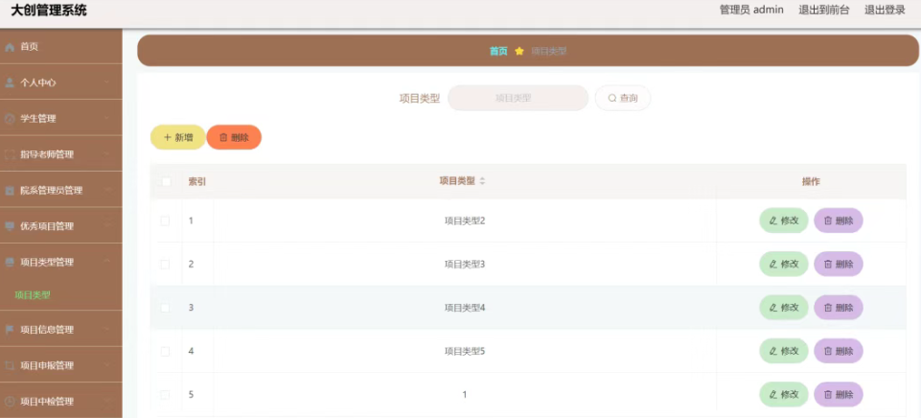
Task: Click the person icon beside 个人中心
Action: pyautogui.click(x=10, y=82)
